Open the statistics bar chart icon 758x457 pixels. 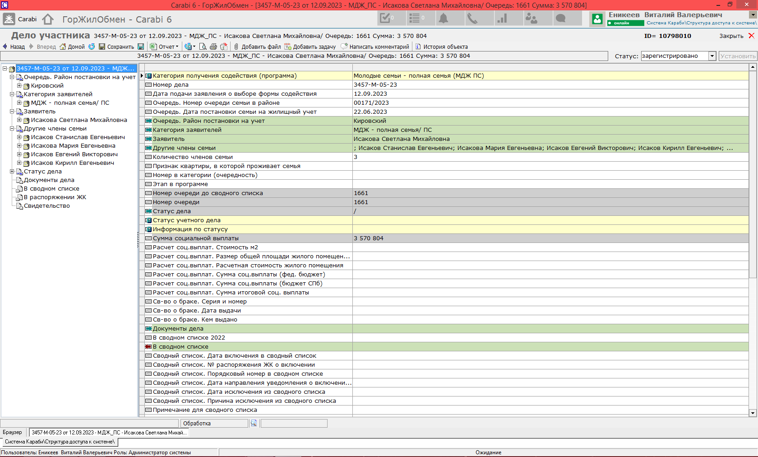(x=502, y=19)
